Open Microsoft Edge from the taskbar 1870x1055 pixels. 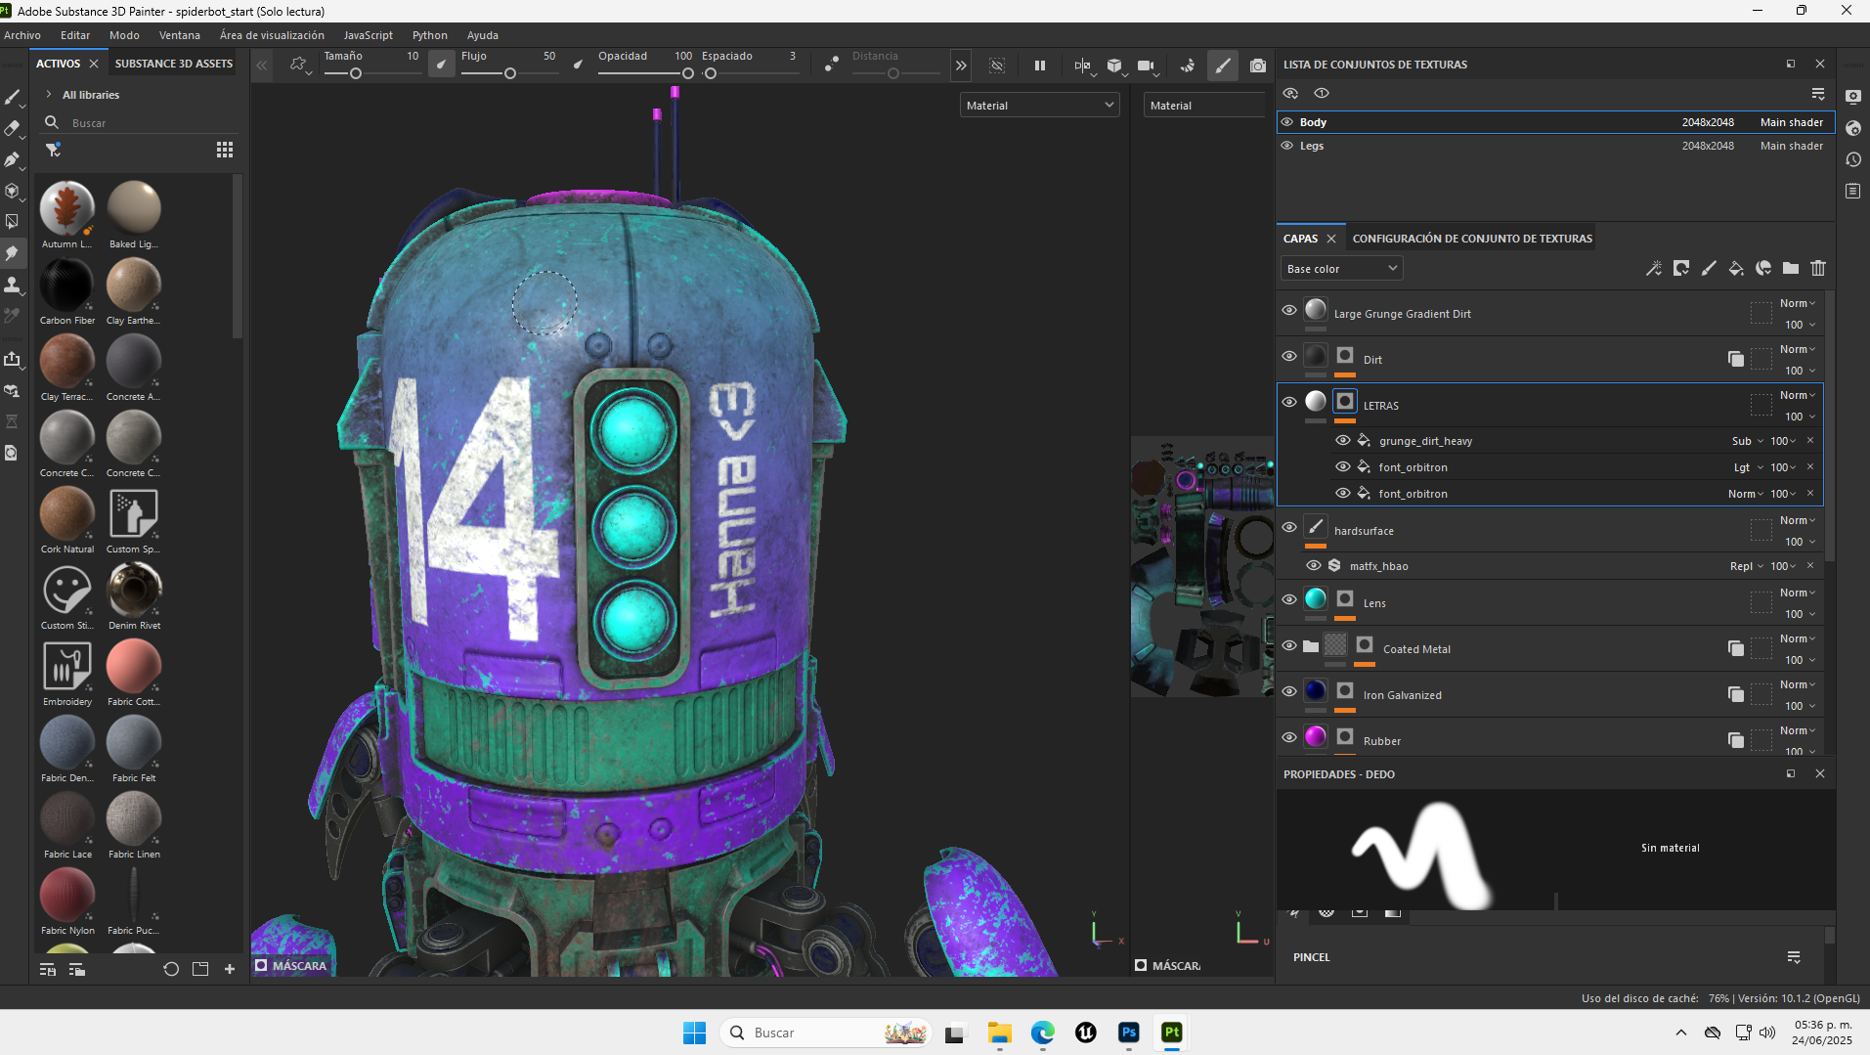point(1043,1033)
